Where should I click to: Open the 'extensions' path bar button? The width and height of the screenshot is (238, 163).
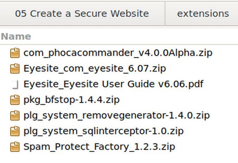click(x=203, y=14)
